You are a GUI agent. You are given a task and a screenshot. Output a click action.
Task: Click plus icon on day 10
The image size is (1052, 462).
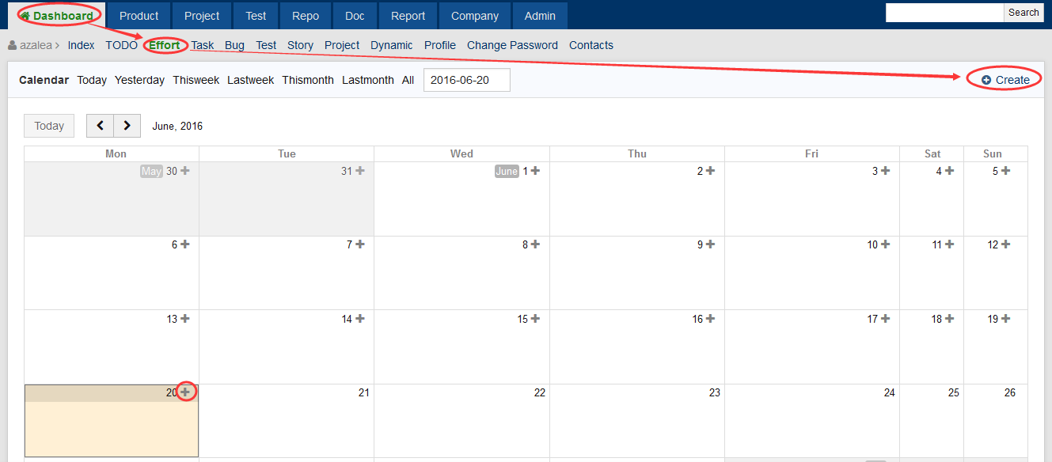(885, 244)
